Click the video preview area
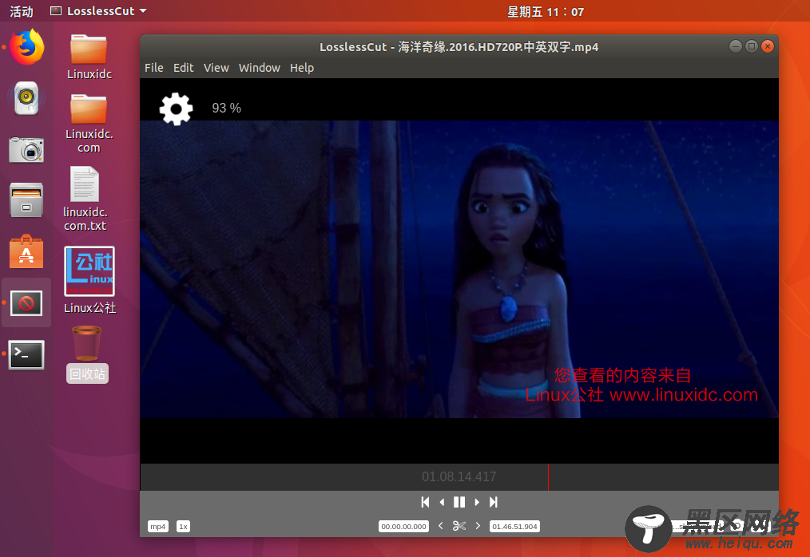This screenshot has height=557, width=810. pos(459,269)
